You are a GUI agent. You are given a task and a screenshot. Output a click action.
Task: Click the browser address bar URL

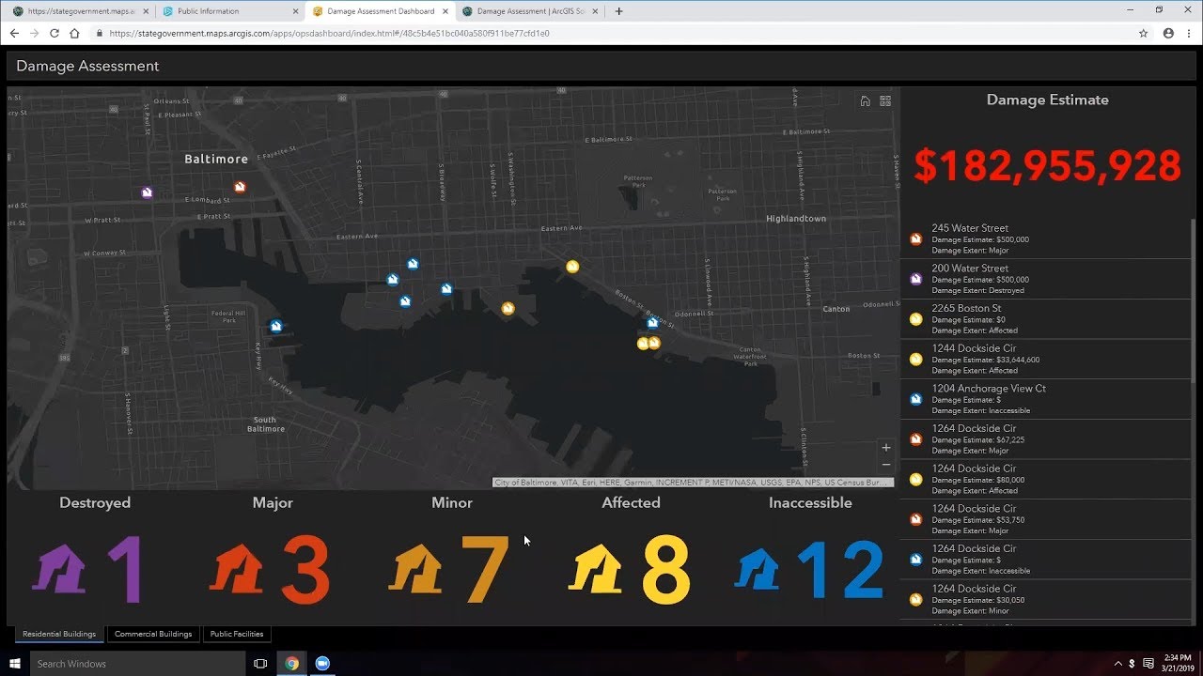(x=329, y=33)
